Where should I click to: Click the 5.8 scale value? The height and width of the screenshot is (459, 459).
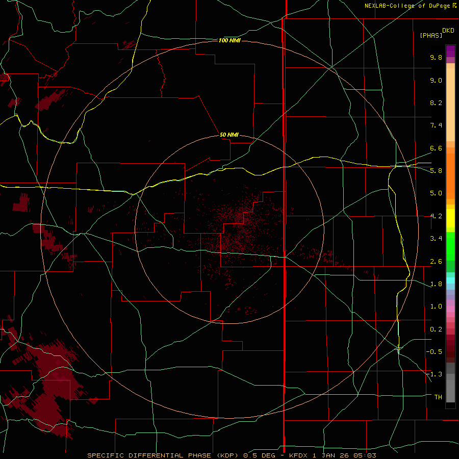click(x=436, y=171)
